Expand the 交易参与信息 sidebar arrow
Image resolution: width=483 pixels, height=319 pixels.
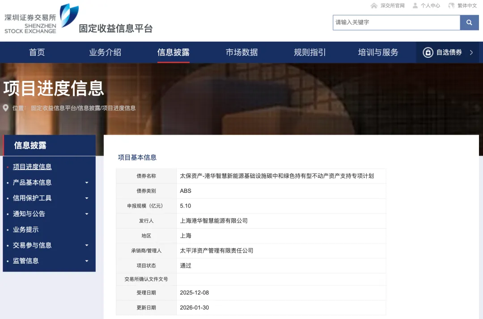point(87,245)
